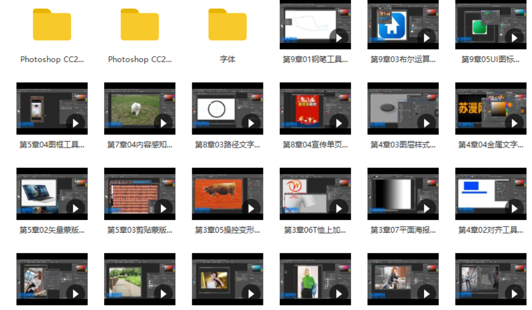The height and width of the screenshot is (310, 532).
Task: Select black-white gradient thumbnail 第3章07平面海报
Action: [403, 193]
